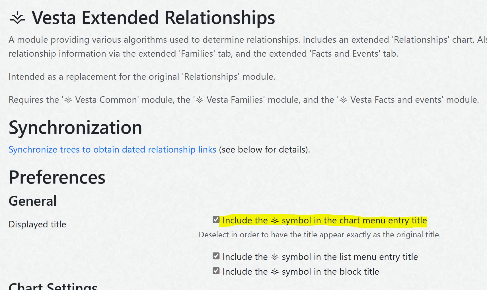The width and height of the screenshot is (487, 290).
Task: Click the Vesta symbol beside the page title
Action: point(18,18)
